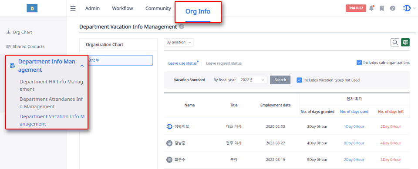
Task: Click the help icon beside page title
Action: click(182, 27)
